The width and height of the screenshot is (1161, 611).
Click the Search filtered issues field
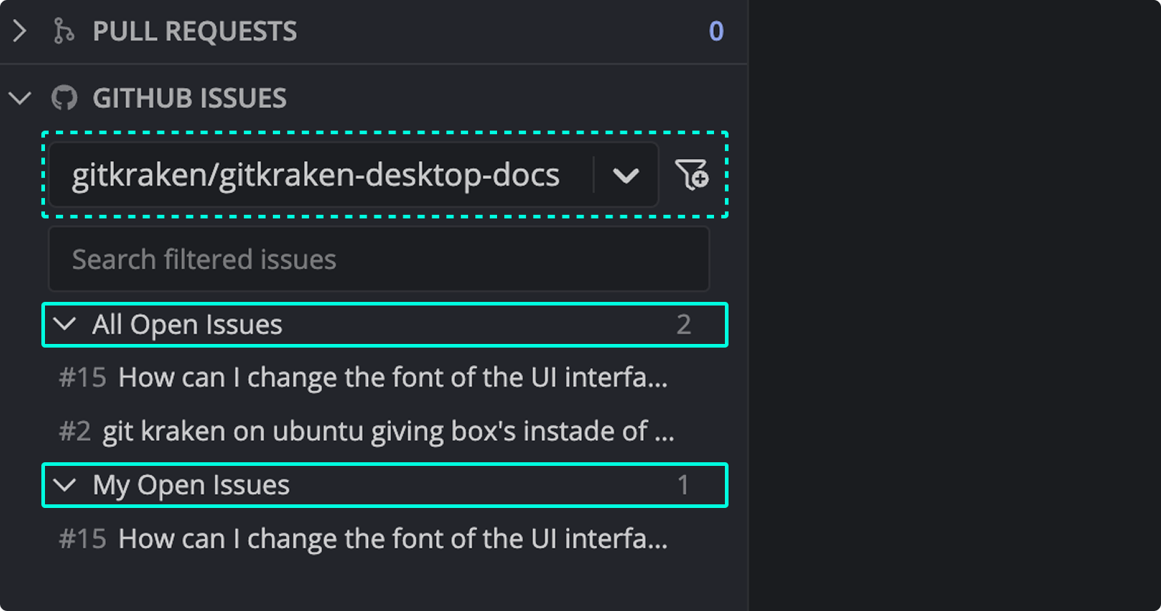[x=379, y=259]
